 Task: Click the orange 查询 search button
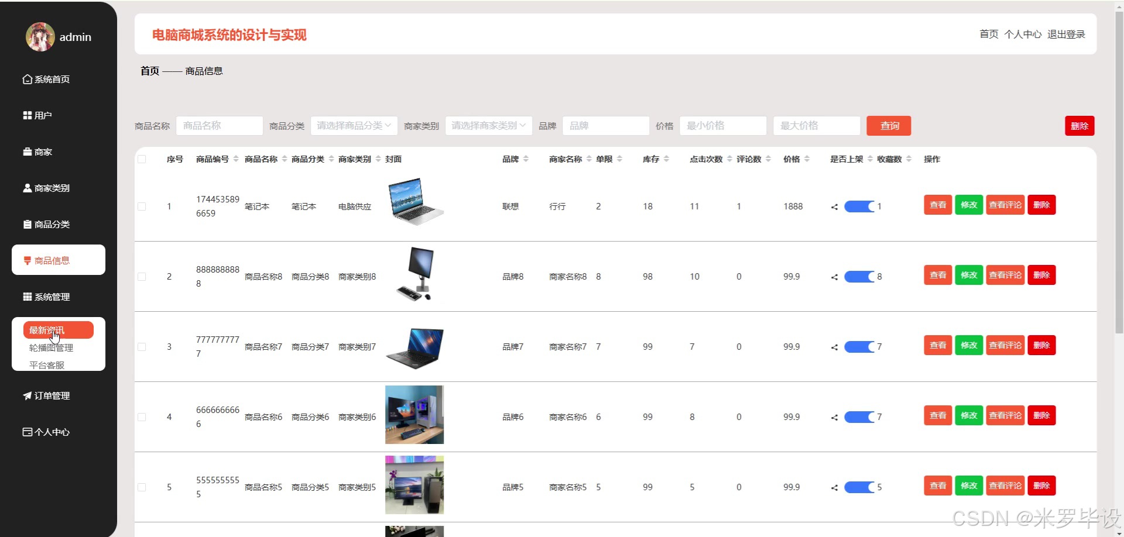tap(889, 125)
